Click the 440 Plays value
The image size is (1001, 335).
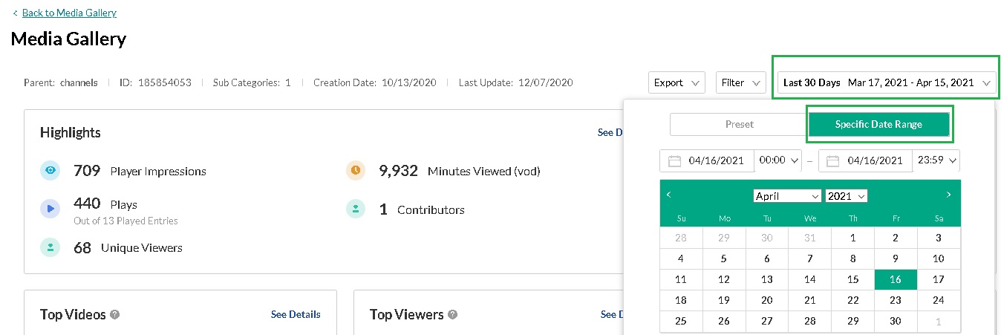(x=87, y=204)
